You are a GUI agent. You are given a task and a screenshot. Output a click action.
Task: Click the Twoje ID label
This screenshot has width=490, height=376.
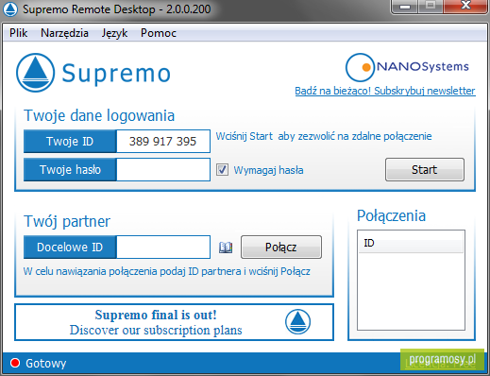pyautogui.click(x=70, y=142)
